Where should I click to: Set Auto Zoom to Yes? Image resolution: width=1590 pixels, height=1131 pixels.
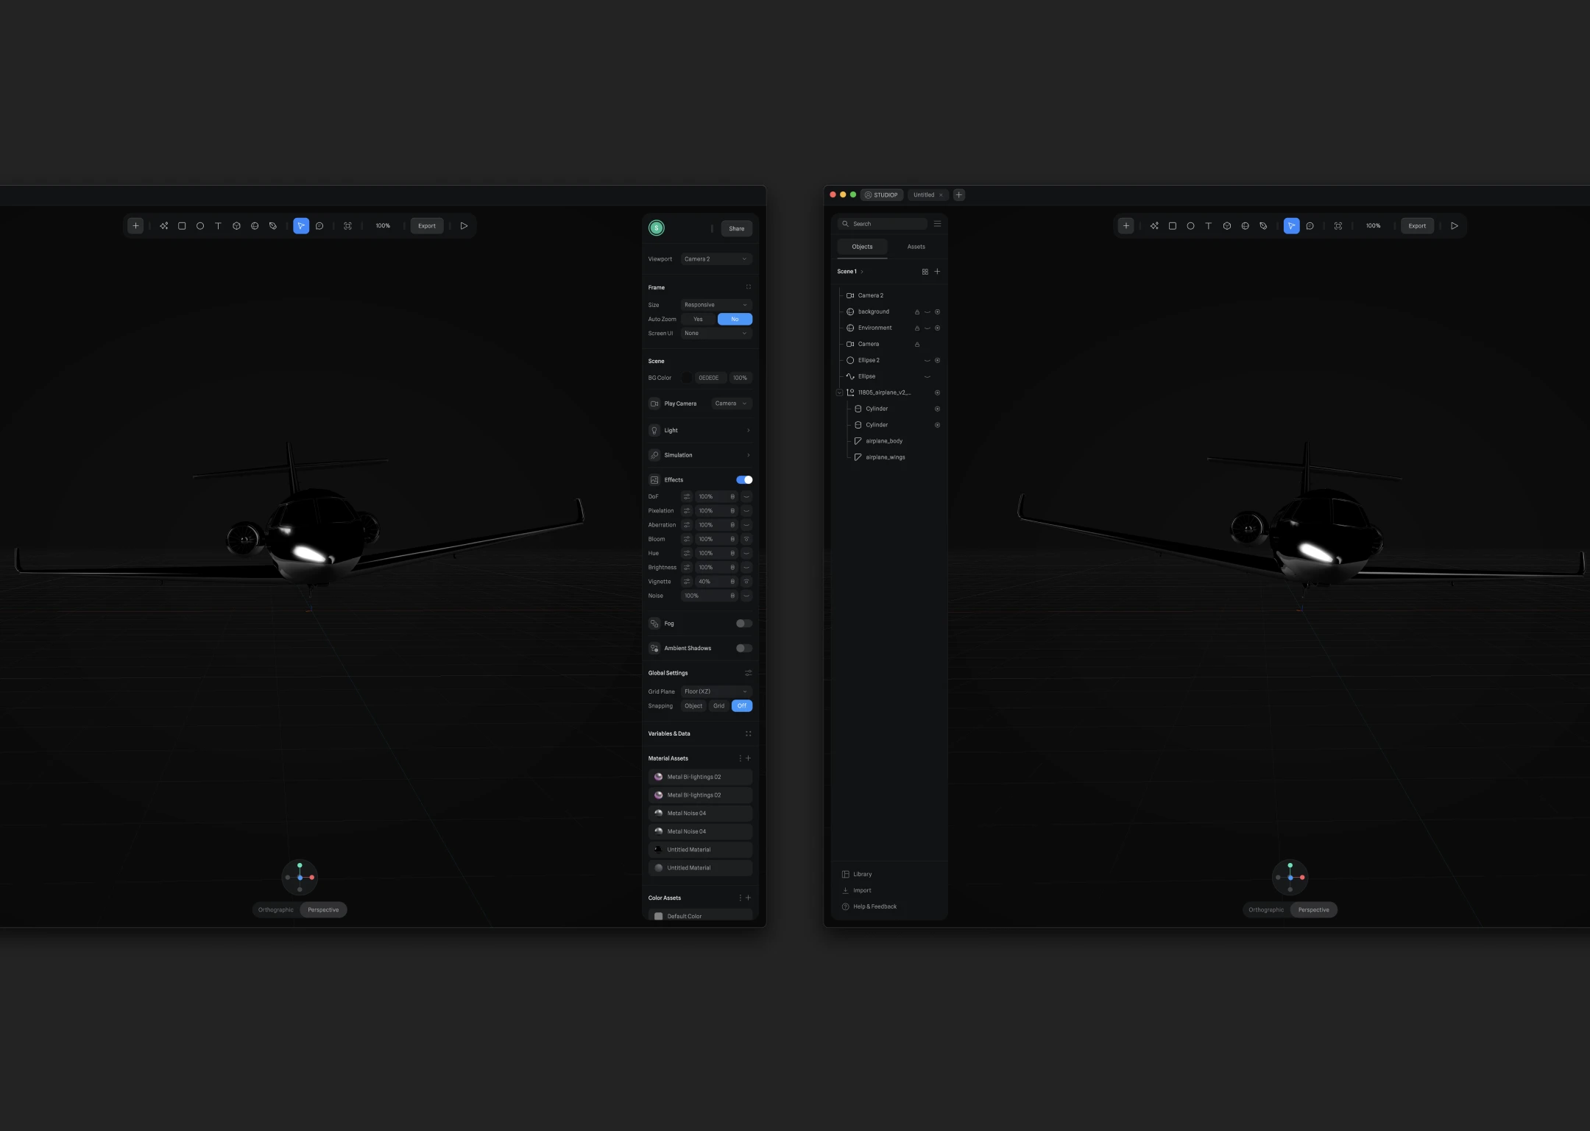pos(698,320)
